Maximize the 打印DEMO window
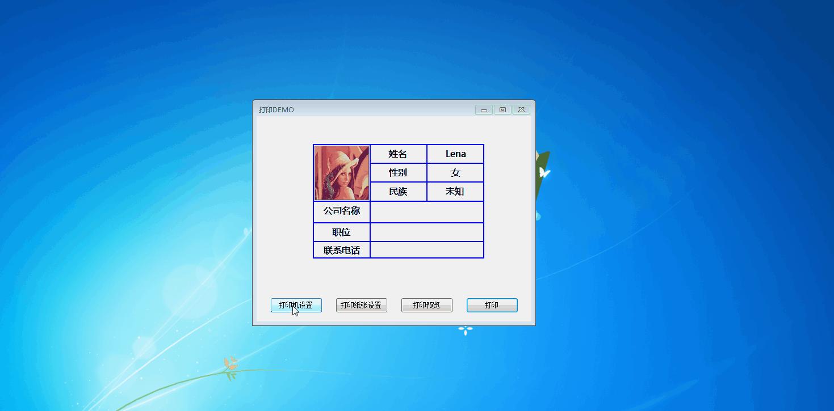 502,109
